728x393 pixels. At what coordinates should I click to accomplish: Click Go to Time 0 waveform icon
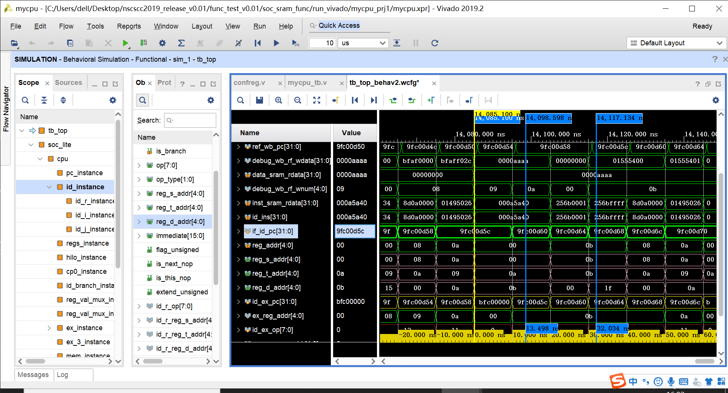355,100
